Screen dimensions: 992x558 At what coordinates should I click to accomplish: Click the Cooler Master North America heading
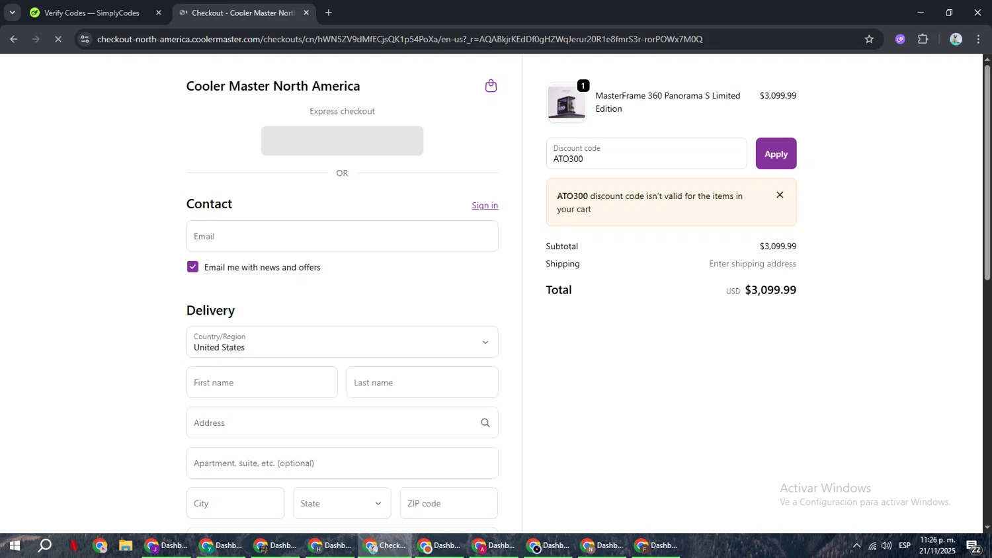(273, 86)
